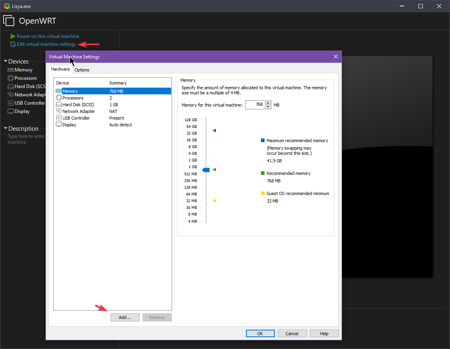450x349 pixels.
Task: Collapse the Description section
Action: click(6, 128)
